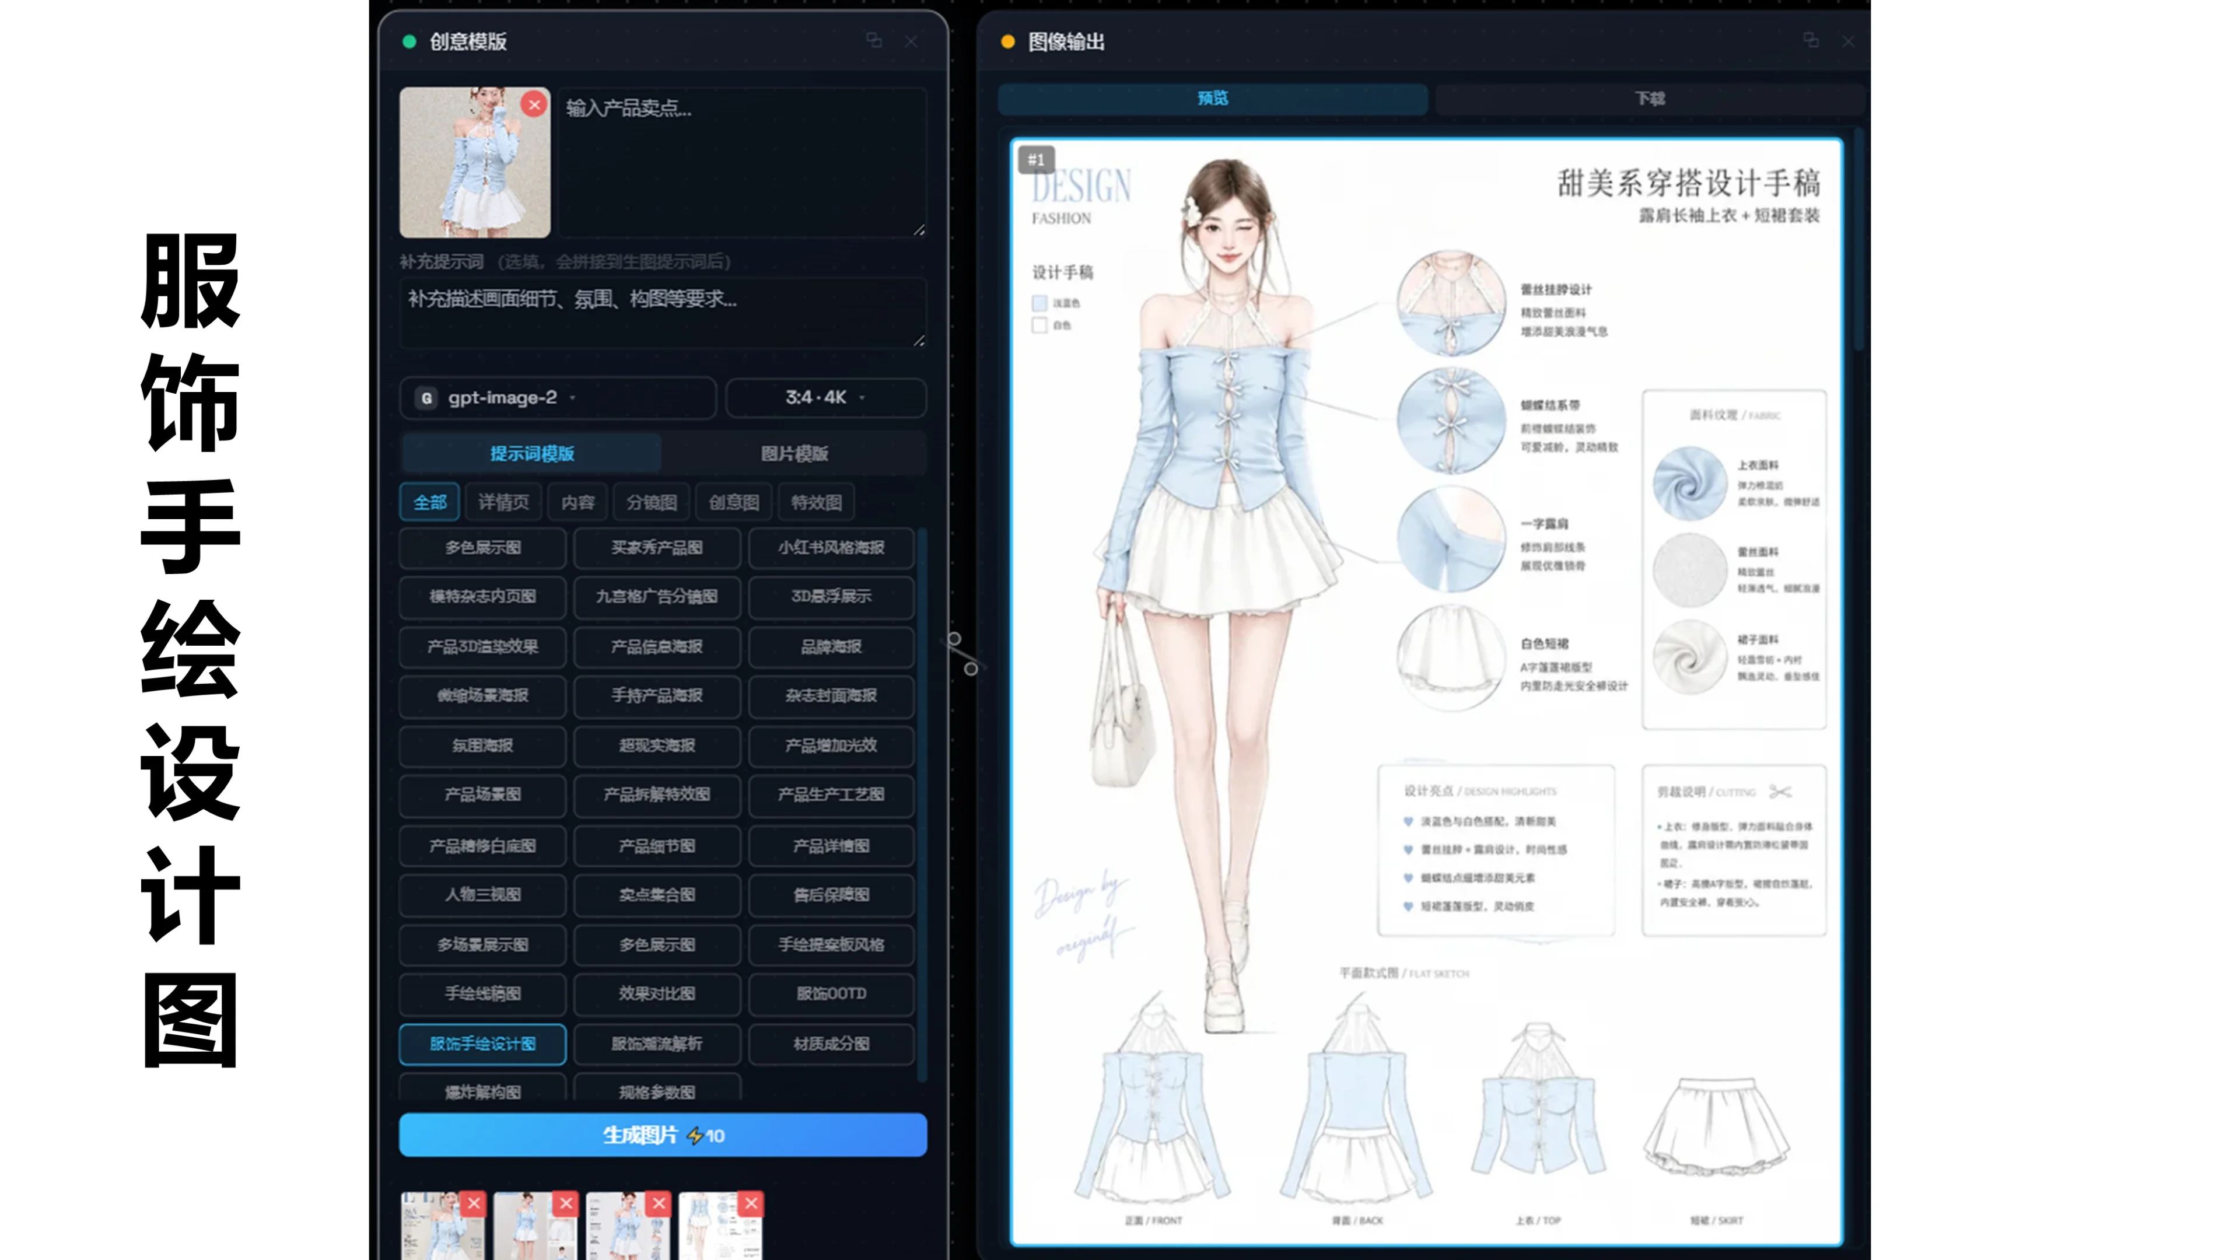Open the 预览 tab in 图像输出
Screen dimensions: 2240x1260
[x=1213, y=98]
